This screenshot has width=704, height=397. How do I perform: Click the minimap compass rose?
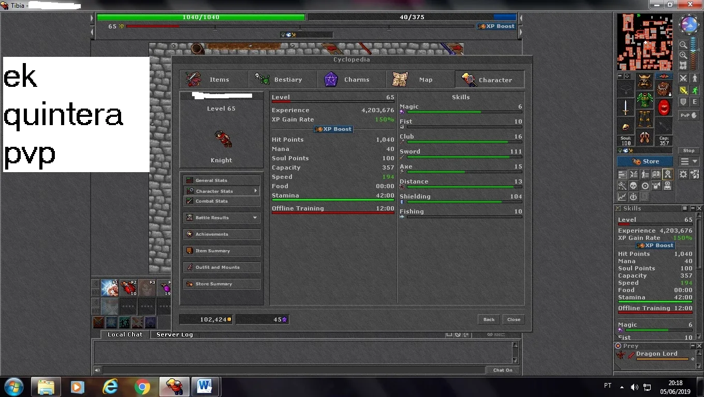(x=689, y=24)
